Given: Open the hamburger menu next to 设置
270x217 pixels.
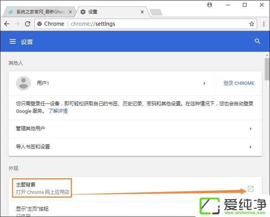Looking at the screenshot, I should coord(13,42).
